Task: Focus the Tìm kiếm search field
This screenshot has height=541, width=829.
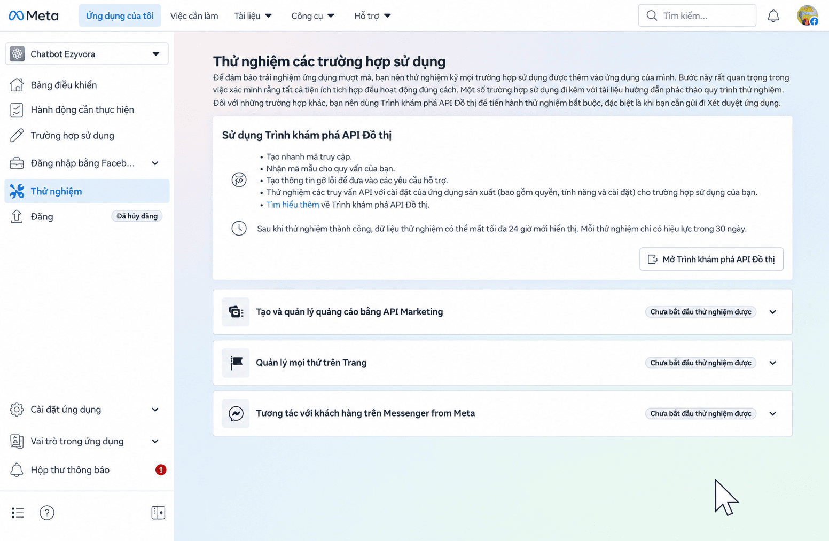Action: click(x=697, y=15)
